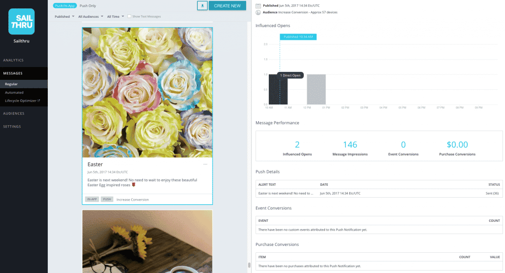Click the download icon beside Create New
505x273 pixels.
202,6
